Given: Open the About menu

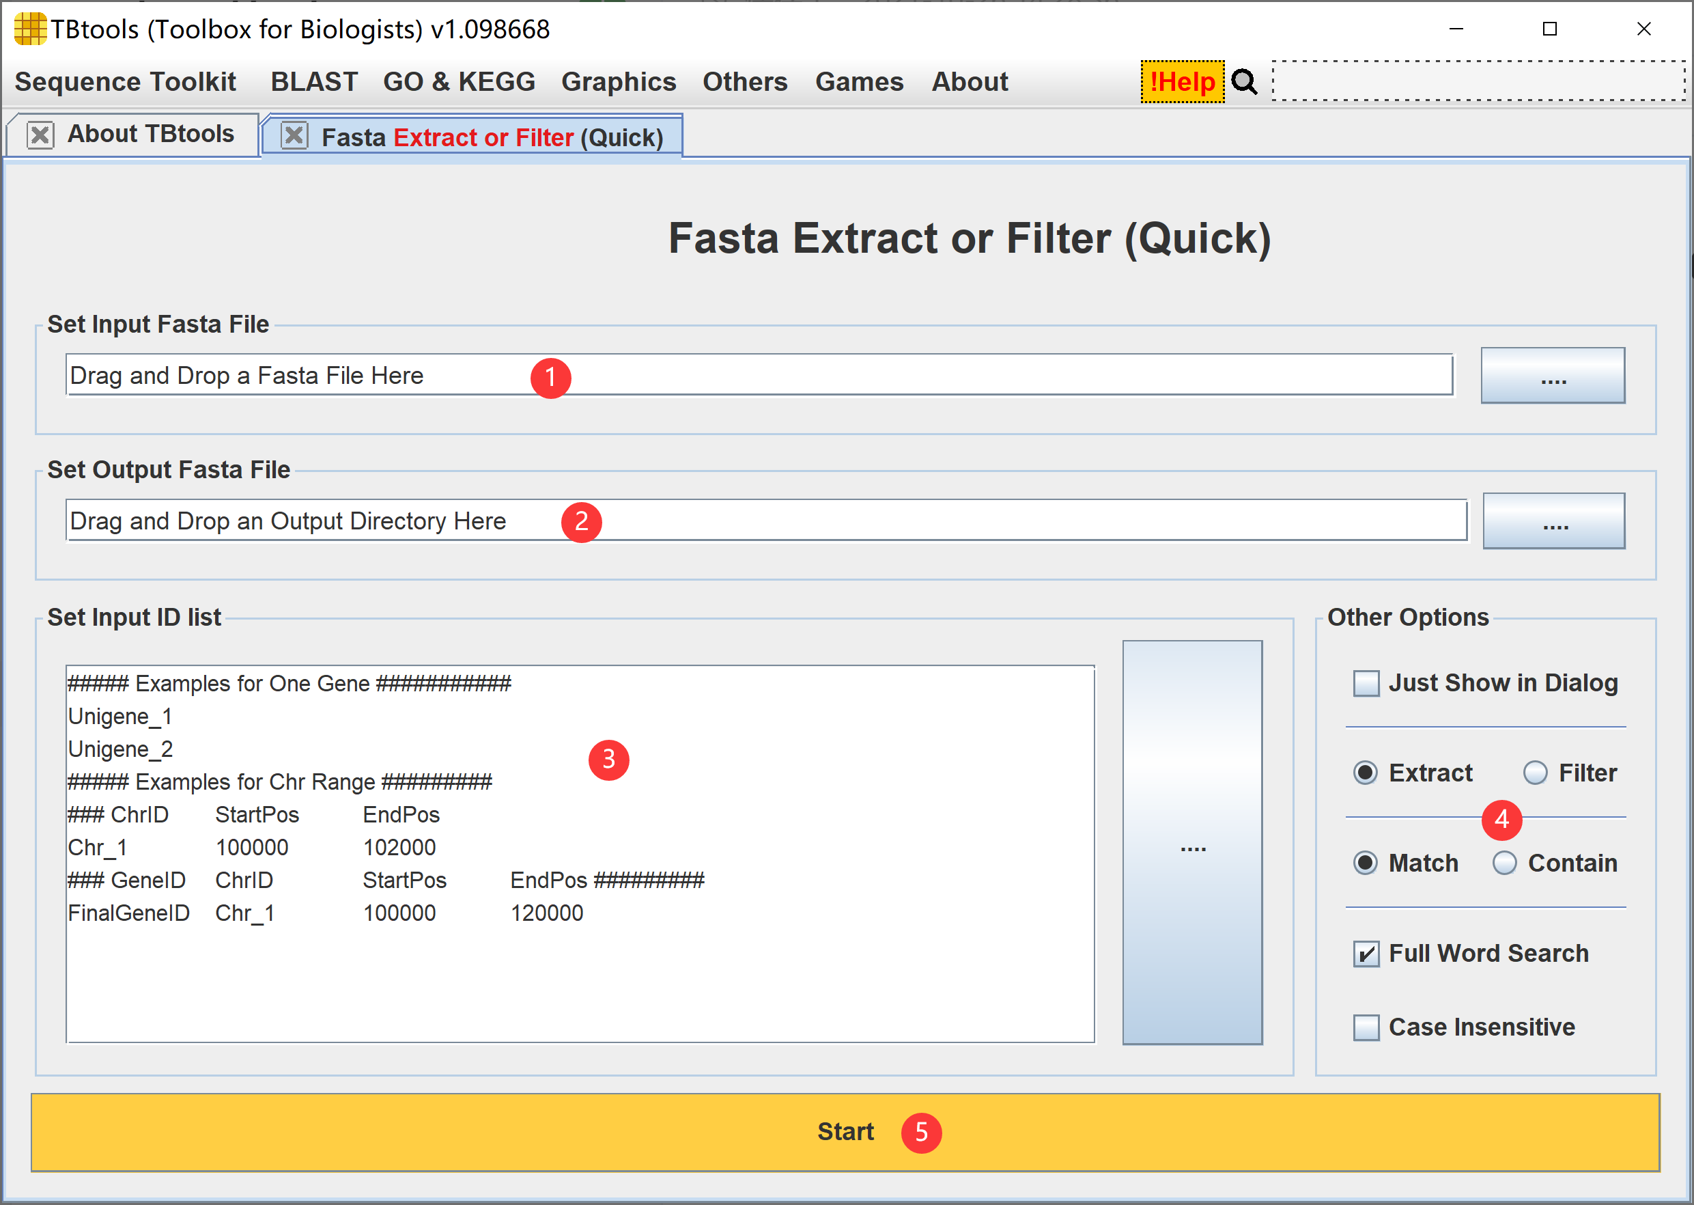Looking at the screenshot, I should (970, 81).
